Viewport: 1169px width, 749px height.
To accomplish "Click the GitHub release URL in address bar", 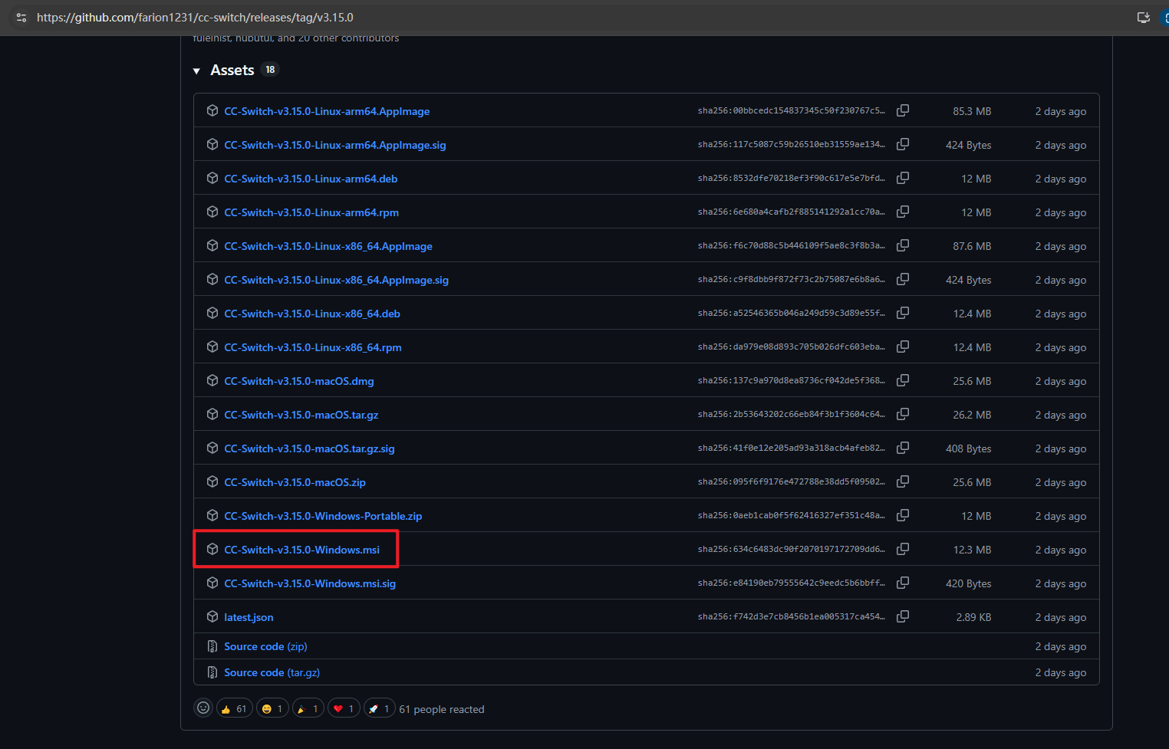I will 195,18.
